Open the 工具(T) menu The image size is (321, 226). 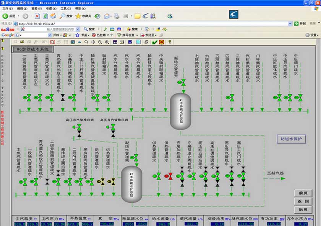click(x=65, y=8)
